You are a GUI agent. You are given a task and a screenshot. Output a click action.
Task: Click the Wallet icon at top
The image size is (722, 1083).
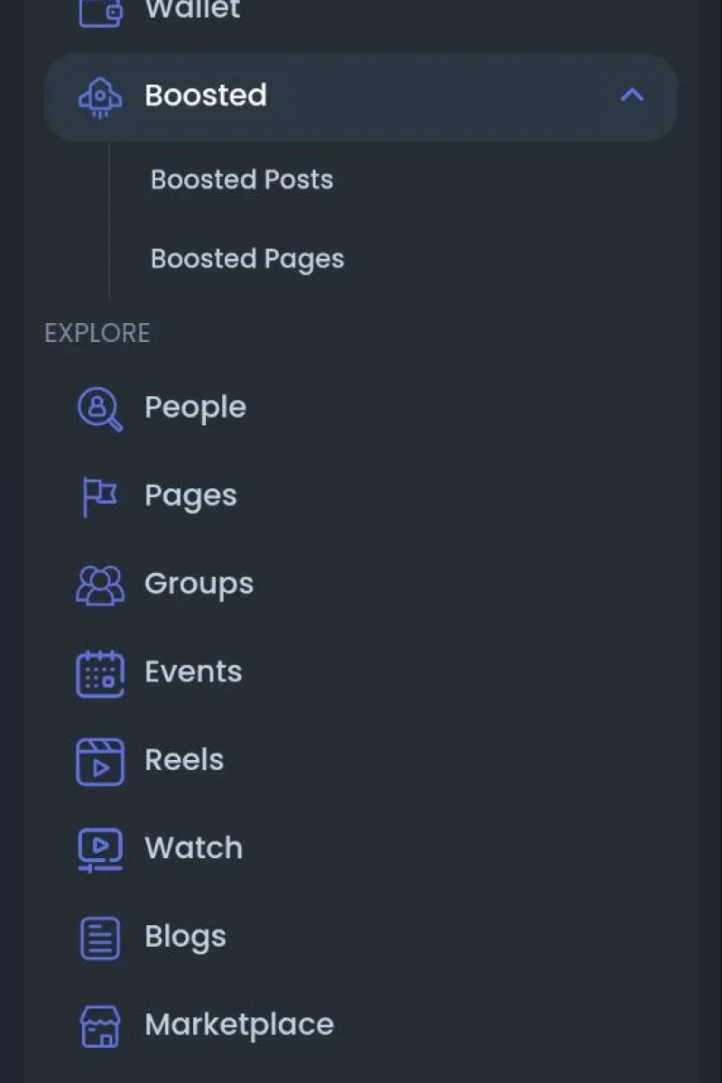tap(99, 13)
